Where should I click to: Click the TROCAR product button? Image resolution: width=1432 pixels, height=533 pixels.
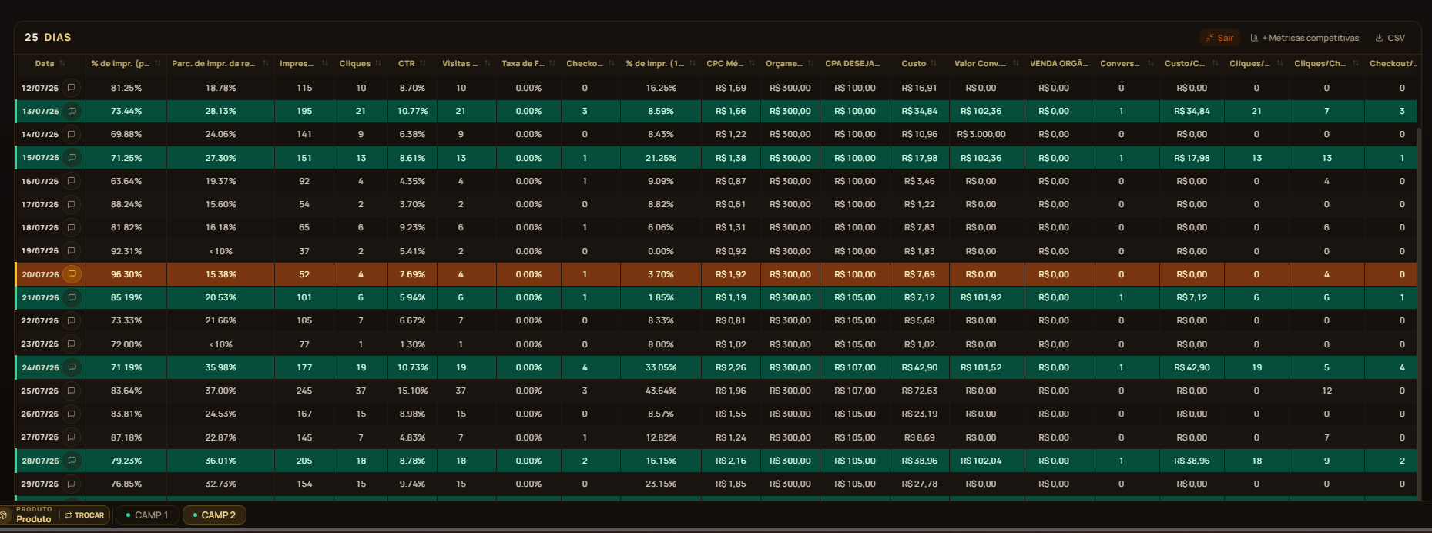pyautogui.click(x=85, y=515)
